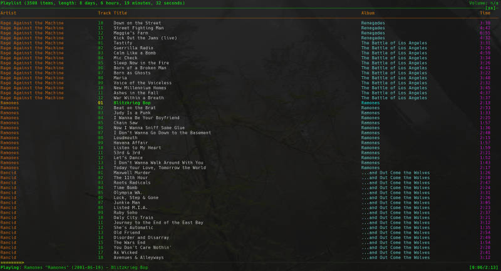Click the 'Title' column header

tap(120, 13)
